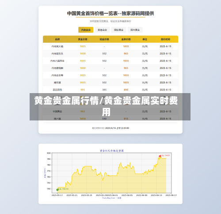Select the 菜百首饰 brand cell
The image size is (221, 214).
(57, 90)
